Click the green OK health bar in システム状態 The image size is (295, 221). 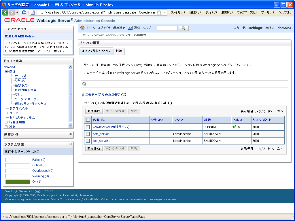tap(18, 182)
